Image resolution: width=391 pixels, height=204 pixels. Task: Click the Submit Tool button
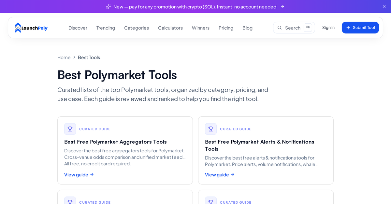360,28
